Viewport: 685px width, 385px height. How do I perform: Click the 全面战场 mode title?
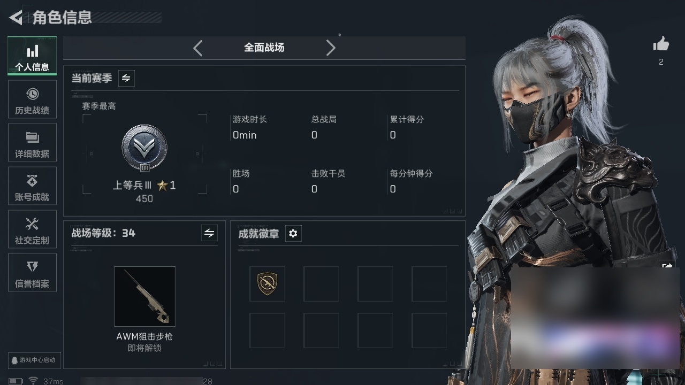[x=264, y=48]
